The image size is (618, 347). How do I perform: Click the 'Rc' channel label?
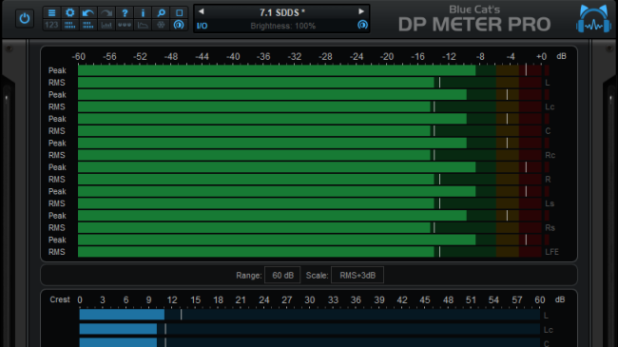point(550,155)
